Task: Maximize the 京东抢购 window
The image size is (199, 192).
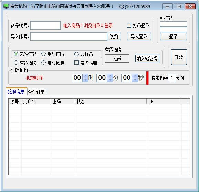Action: 179,7
